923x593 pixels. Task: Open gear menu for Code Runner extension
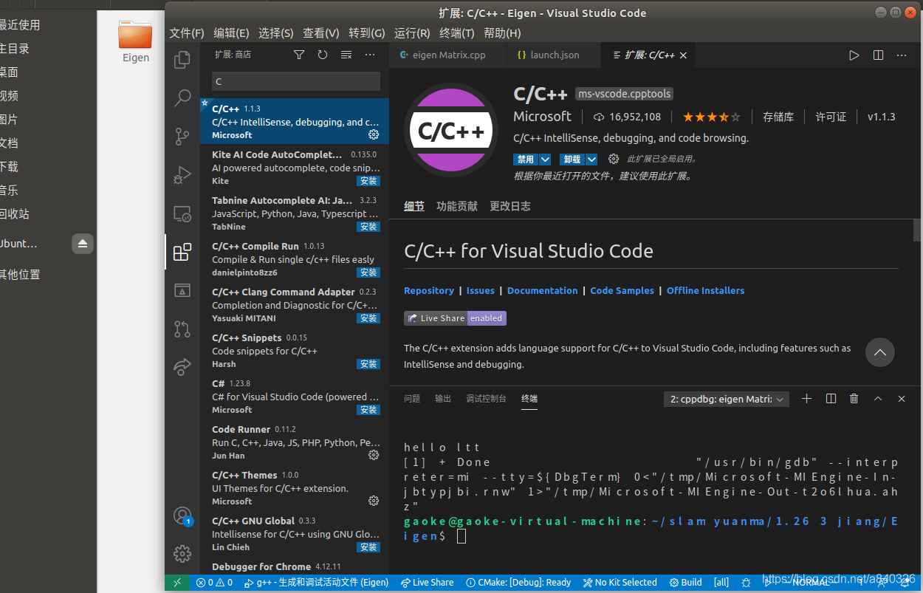pos(374,455)
